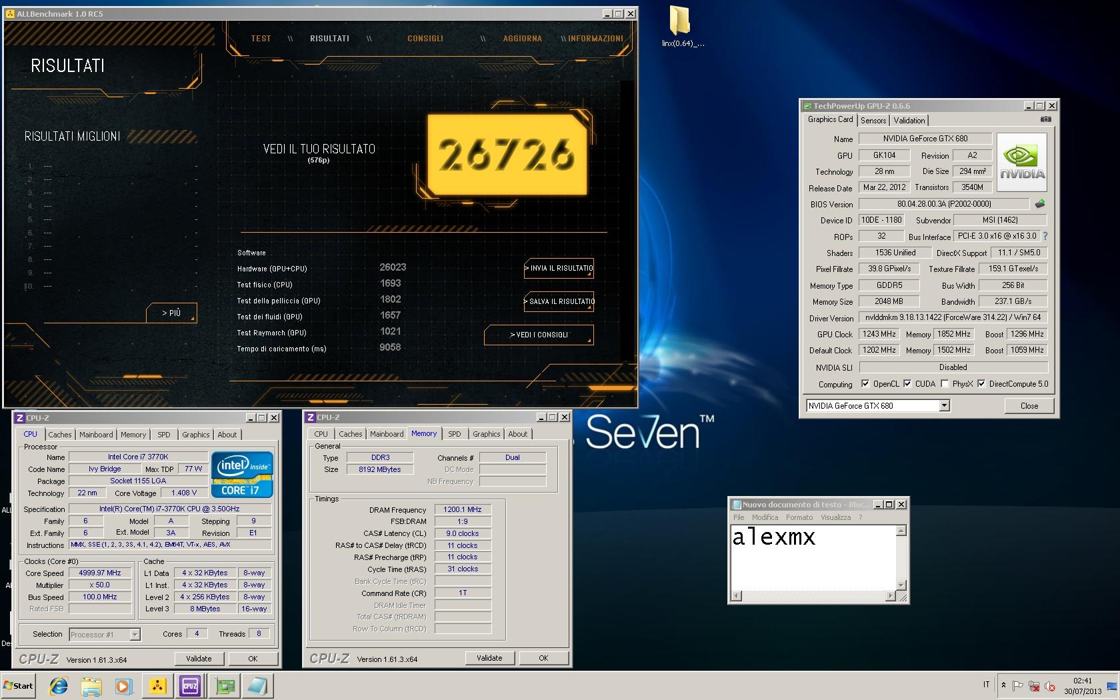Screen dimensions: 1120x700
Task: Open the Modifica menu in Notepad
Action: click(x=765, y=517)
